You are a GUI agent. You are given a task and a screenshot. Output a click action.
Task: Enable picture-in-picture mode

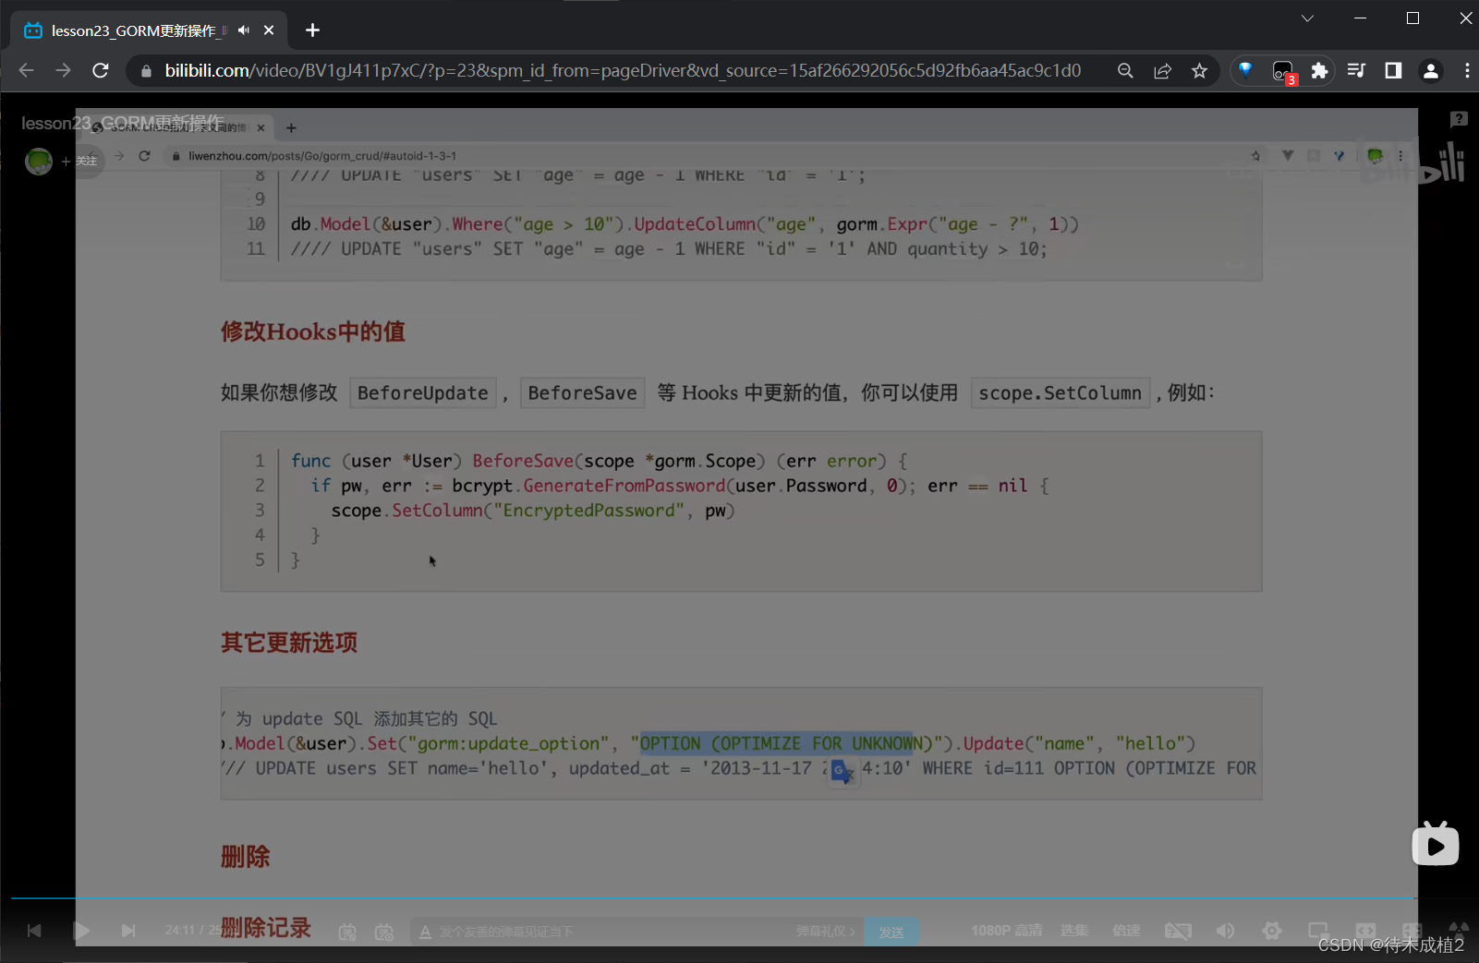tap(1318, 931)
